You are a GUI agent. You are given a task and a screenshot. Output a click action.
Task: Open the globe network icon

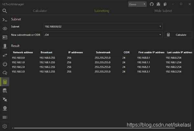click(5, 108)
